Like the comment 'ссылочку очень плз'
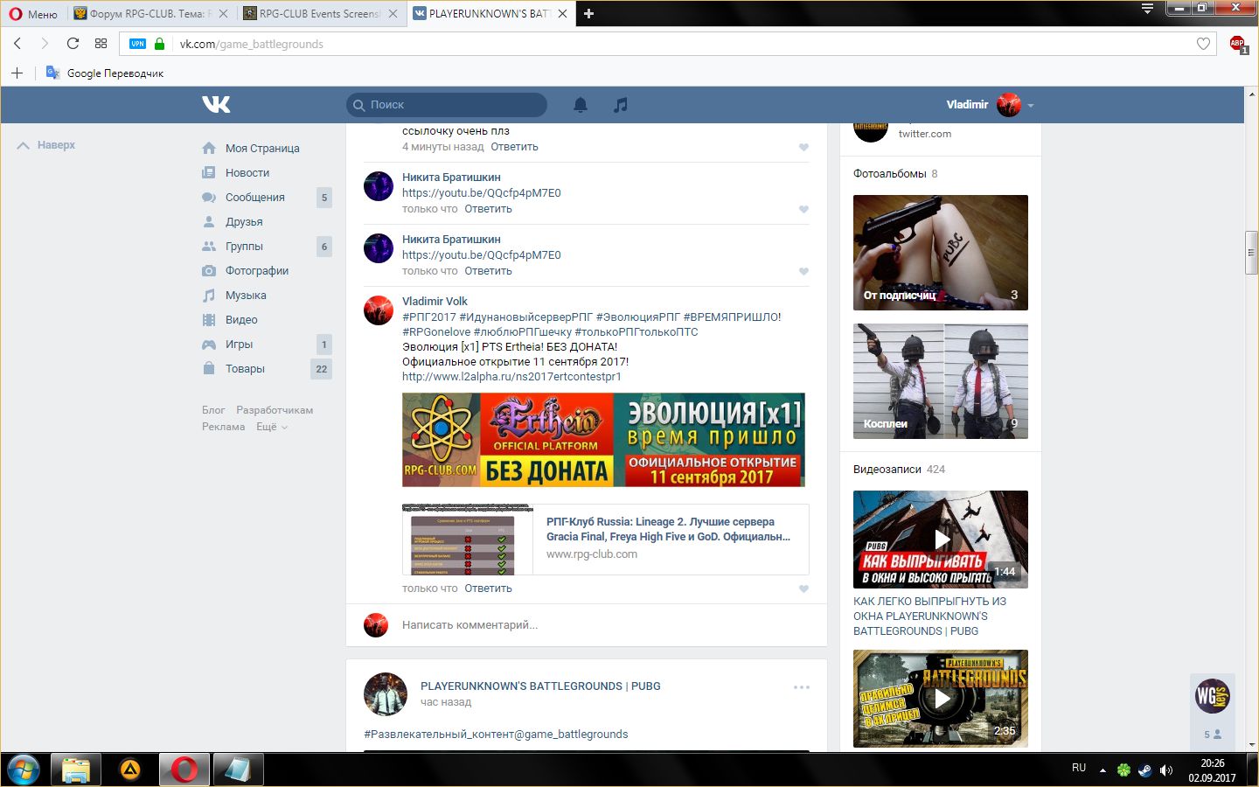The width and height of the screenshot is (1259, 787). 803,147
